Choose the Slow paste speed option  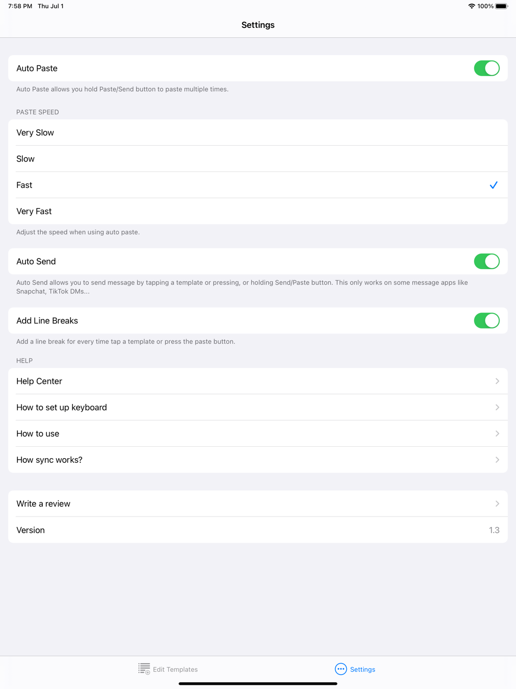pos(258,159)
